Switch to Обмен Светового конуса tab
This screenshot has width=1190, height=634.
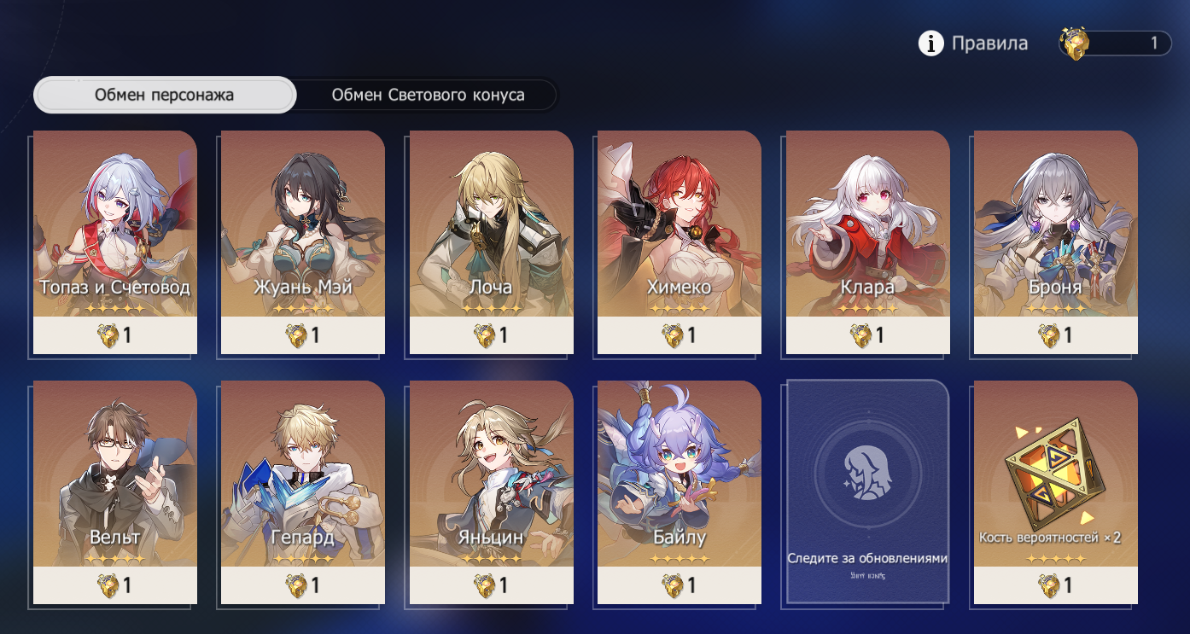point(428,95)
